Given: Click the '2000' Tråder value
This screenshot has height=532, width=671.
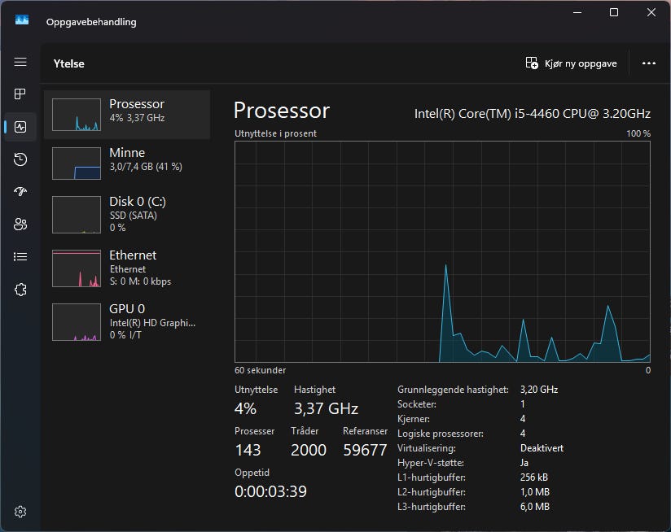Looking at the screenshot, I should (309, 450).
